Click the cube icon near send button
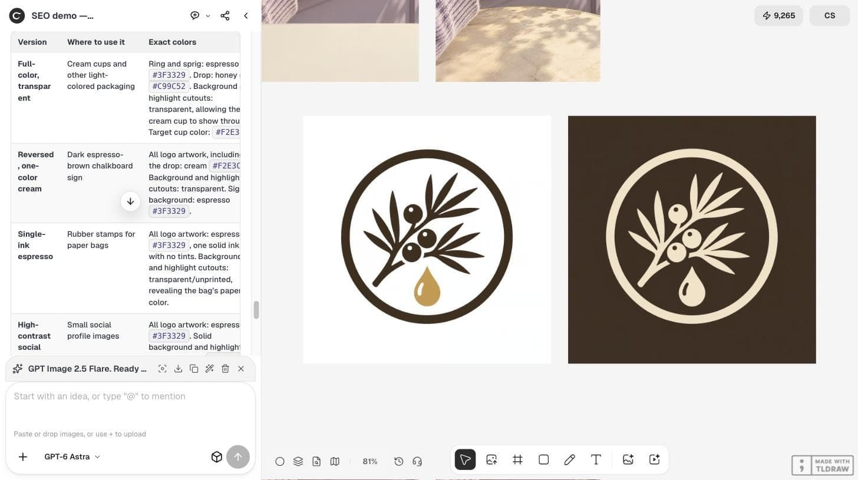The width and height of the screenshot is (858, 480). pyautogui.click(x=216, y=456)
